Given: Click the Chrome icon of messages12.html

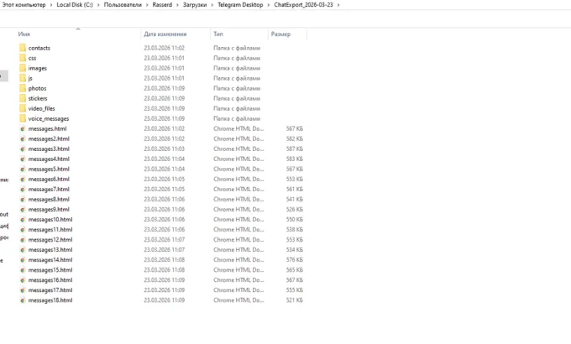Looking at the screenshot, I should [23, 240].
